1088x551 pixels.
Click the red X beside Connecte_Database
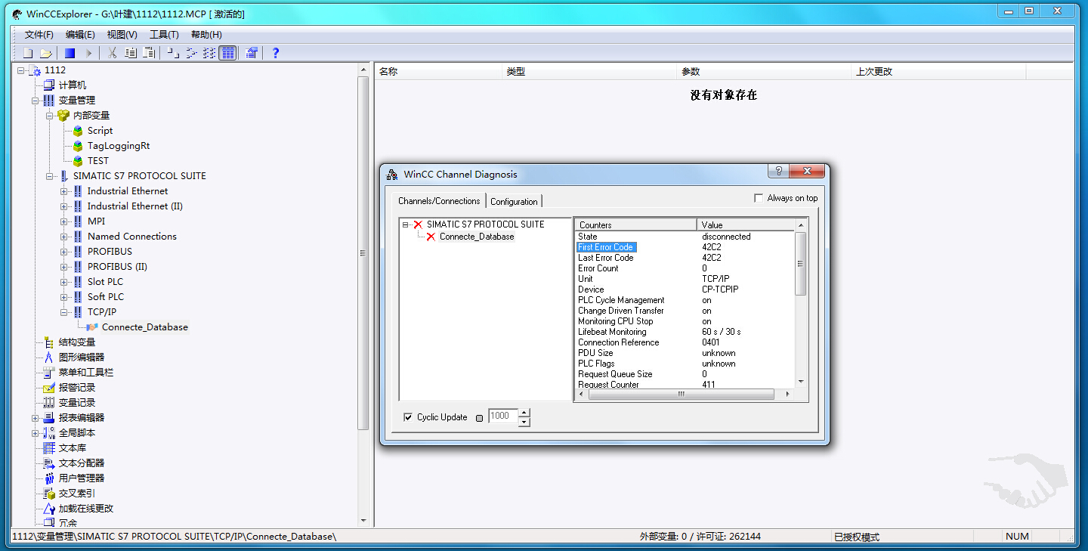431,237
